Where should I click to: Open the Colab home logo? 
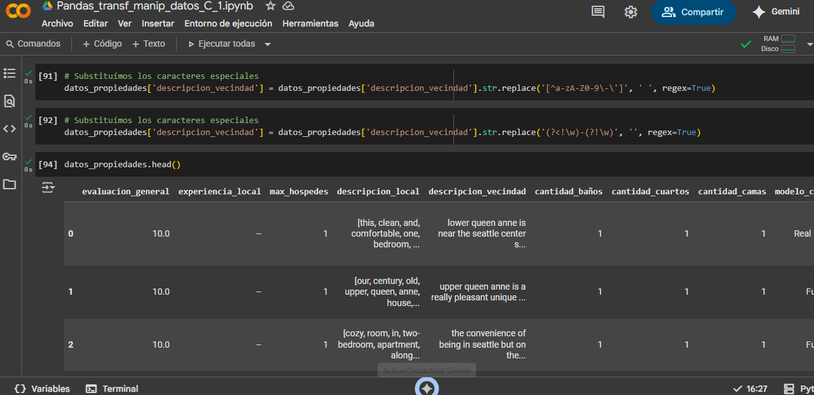(x=18, y=11)
